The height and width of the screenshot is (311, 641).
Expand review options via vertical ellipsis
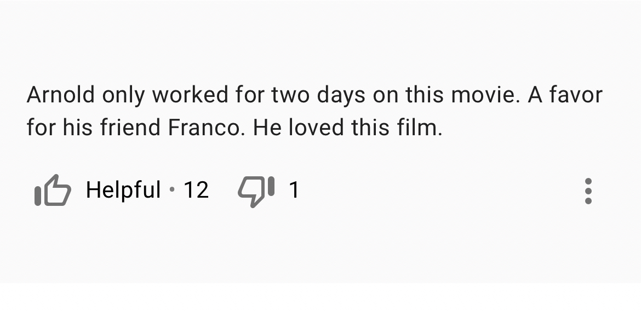pyautogui.click(x=588, y=191)
